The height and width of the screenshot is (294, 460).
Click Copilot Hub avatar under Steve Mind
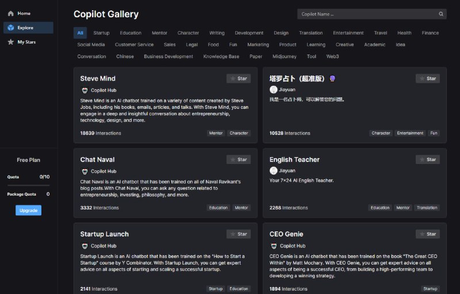(85, 90)
